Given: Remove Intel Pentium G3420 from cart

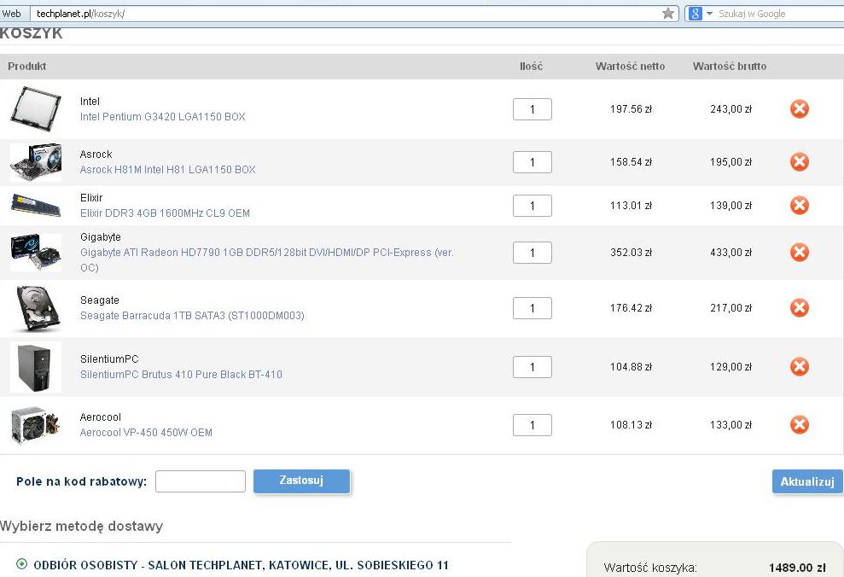Looking at the screenshot, I should (x=800, y=108).
